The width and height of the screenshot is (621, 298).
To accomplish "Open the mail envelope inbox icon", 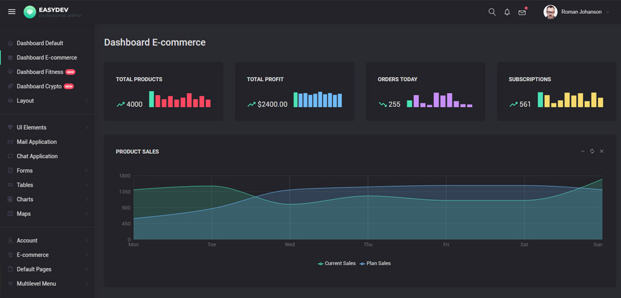I will [x=522, y=13].
